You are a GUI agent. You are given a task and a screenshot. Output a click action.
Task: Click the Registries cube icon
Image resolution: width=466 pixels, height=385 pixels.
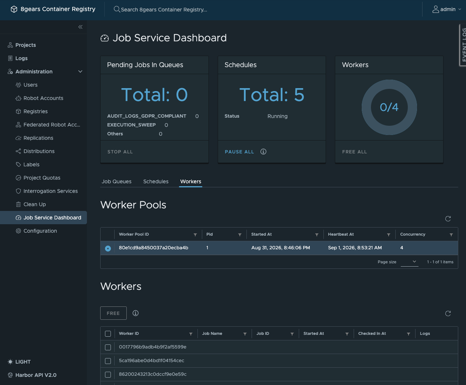point(18,111)
